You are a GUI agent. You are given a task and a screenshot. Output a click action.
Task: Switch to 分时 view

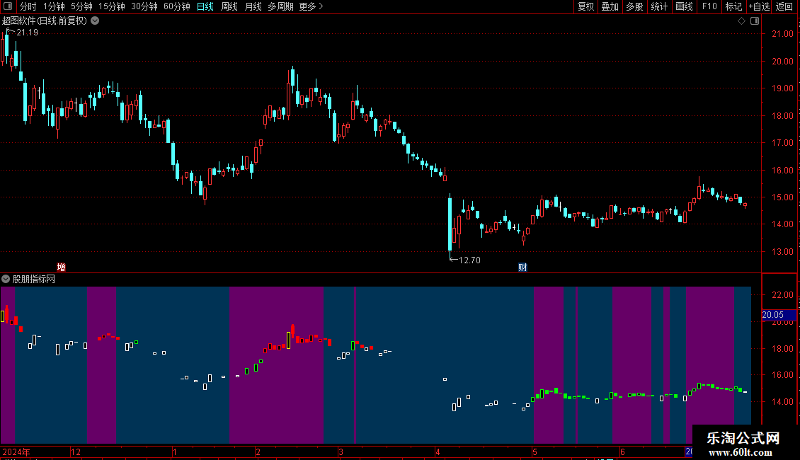(28, 6)
